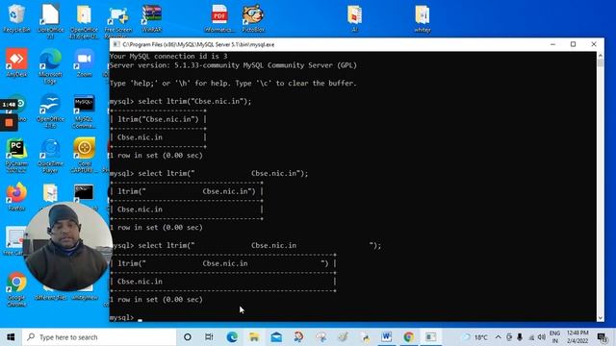
Task: Open the QuickTime Player desktop shortcut
Action: 50,156
